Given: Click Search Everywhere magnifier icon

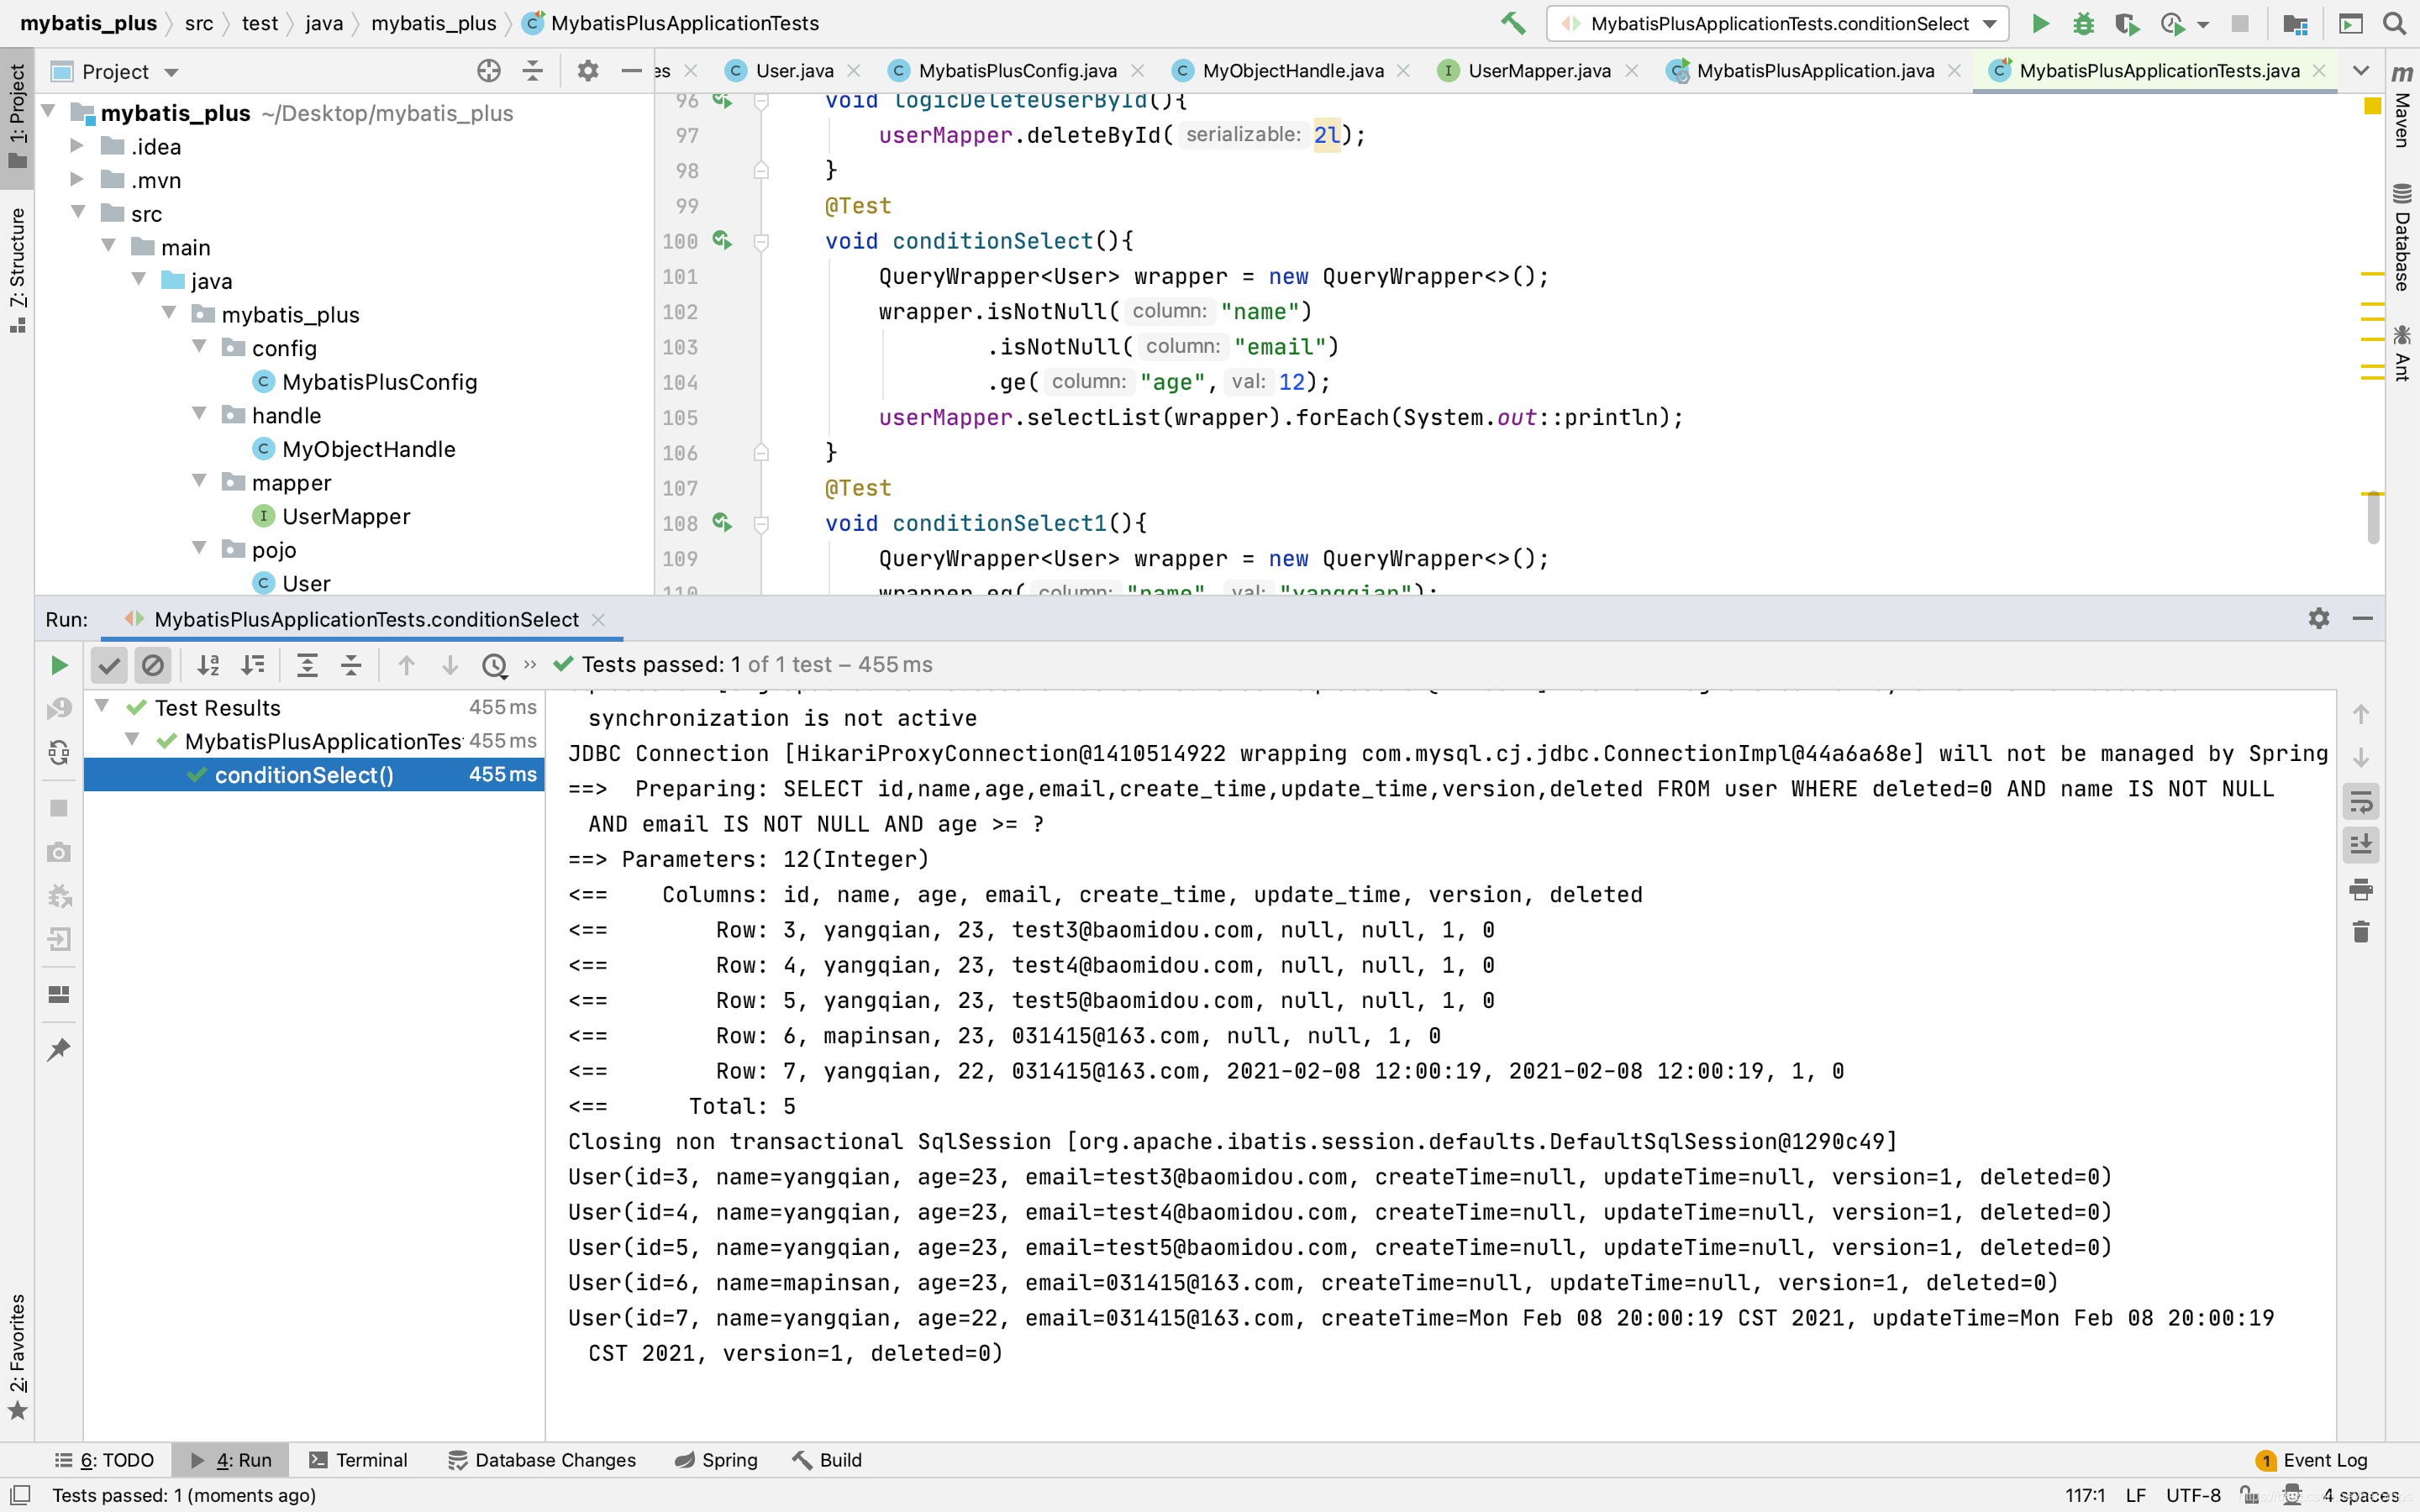Looking at the screenshot, I should (2394, 23).
